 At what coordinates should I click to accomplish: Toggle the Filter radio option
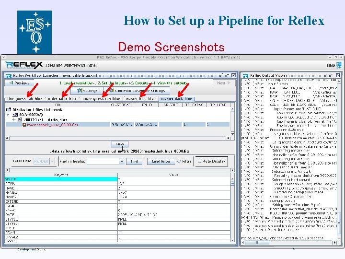coord(184,161)
